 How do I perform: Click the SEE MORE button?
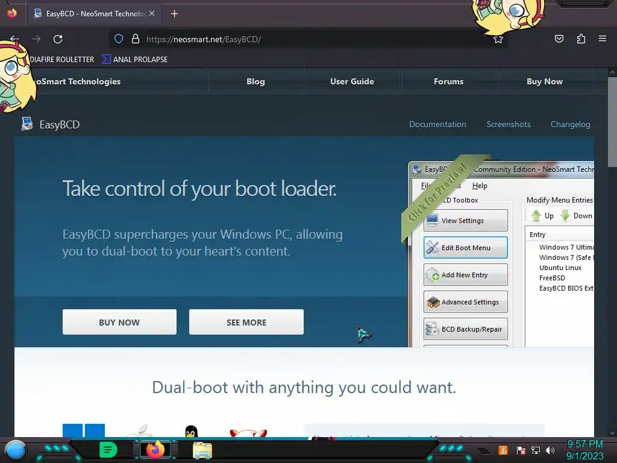point(246,322)
